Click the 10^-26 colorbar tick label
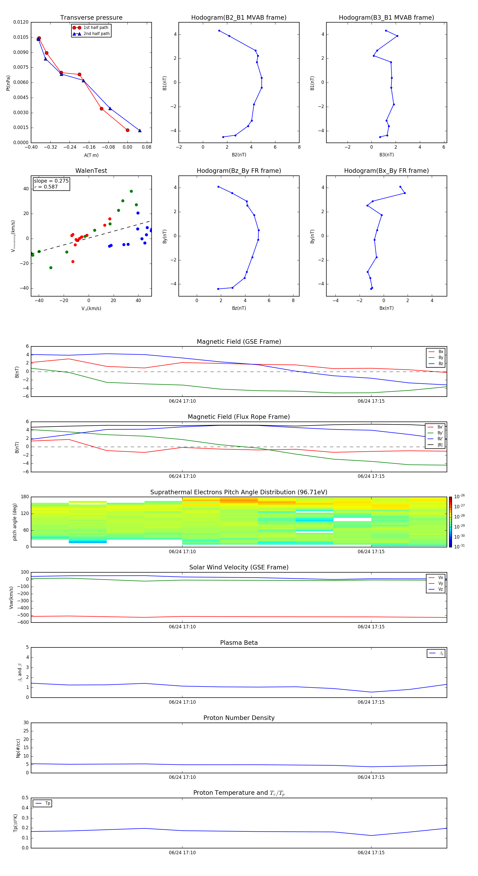The image size is (478, 876). (x=459, y=496)
